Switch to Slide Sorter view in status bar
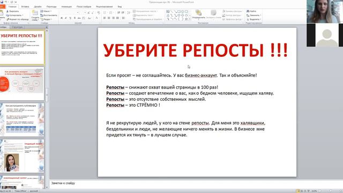343x193 pixels. coord(302,191)
